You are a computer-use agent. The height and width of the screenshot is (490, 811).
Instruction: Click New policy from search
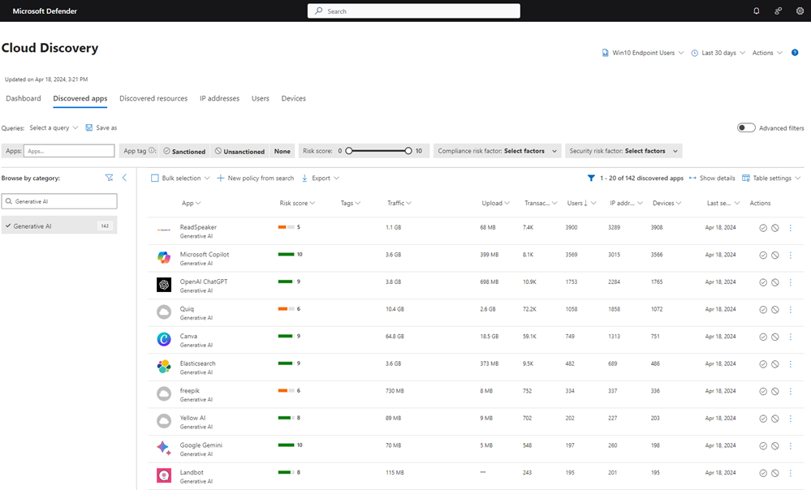[x=255, y=178]
